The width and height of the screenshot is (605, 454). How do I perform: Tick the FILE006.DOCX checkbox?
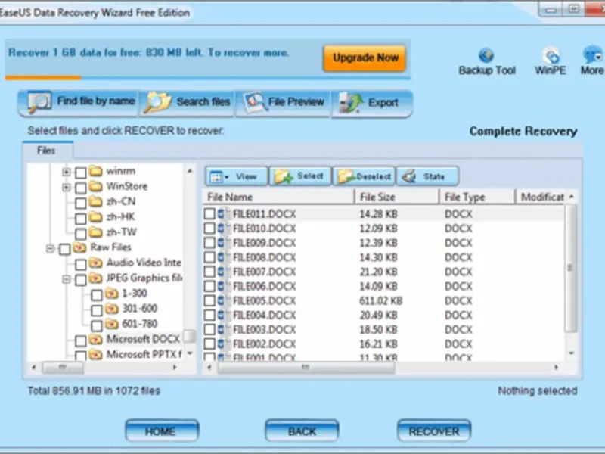click(x=209, y=286)
